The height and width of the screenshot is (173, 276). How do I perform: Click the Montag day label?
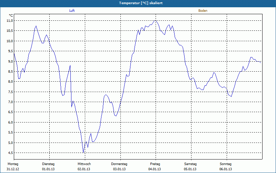click(13, 164)
